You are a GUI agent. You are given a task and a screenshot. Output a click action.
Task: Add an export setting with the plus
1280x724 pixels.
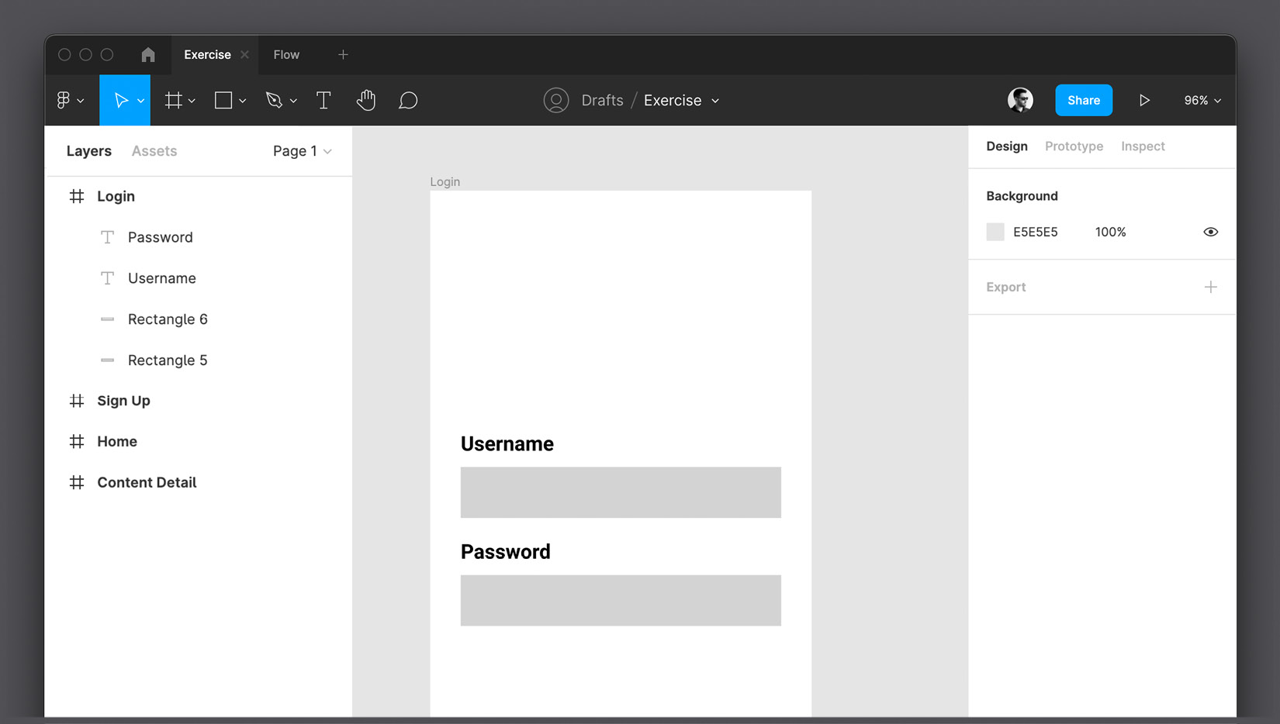pyautogui.click(x=1211, y=287)
